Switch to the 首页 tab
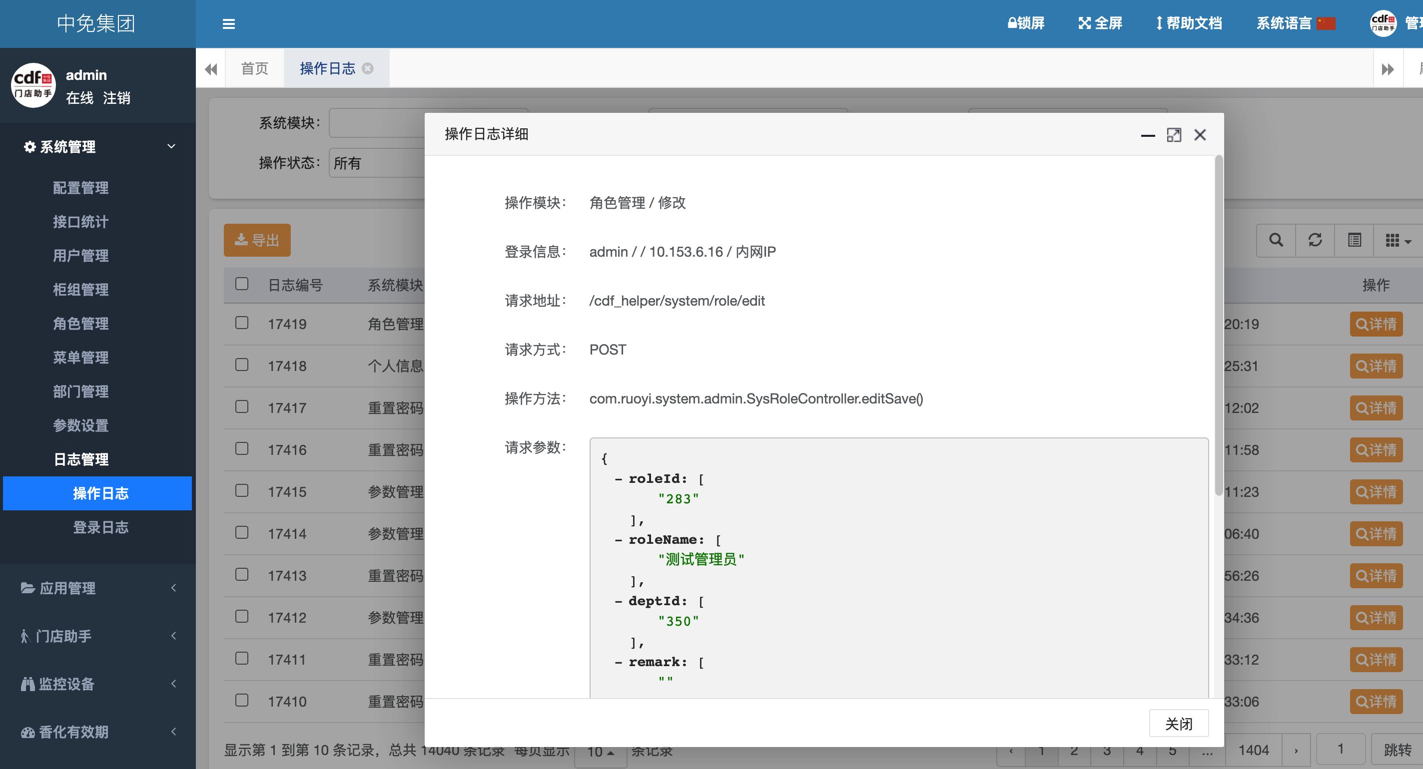 coord(254,68)
